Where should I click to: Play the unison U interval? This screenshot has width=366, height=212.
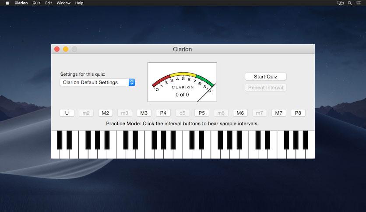coord(67,113)
